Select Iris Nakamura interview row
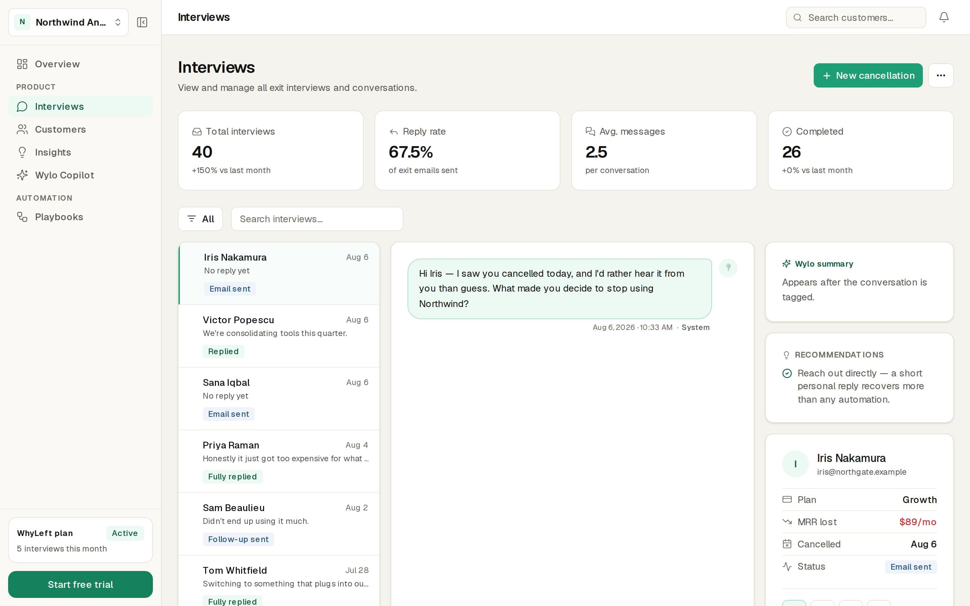 click(x=279, y=273)
